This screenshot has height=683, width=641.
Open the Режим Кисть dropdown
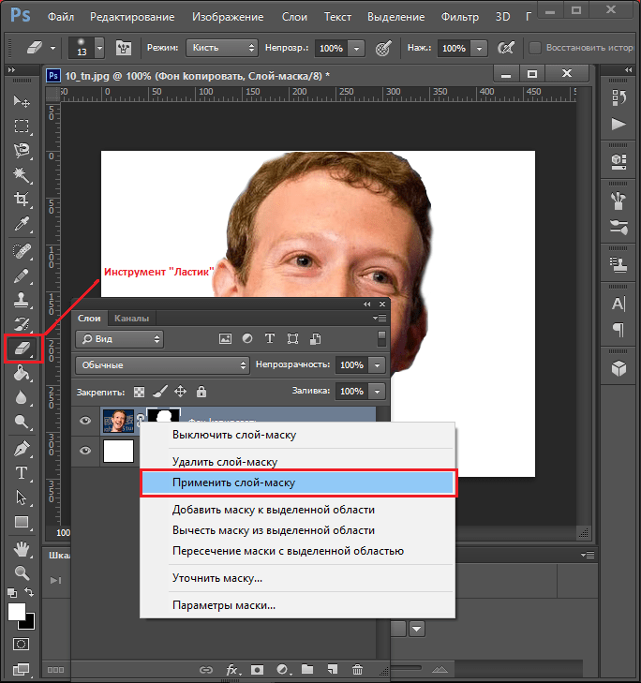point(222,48)
